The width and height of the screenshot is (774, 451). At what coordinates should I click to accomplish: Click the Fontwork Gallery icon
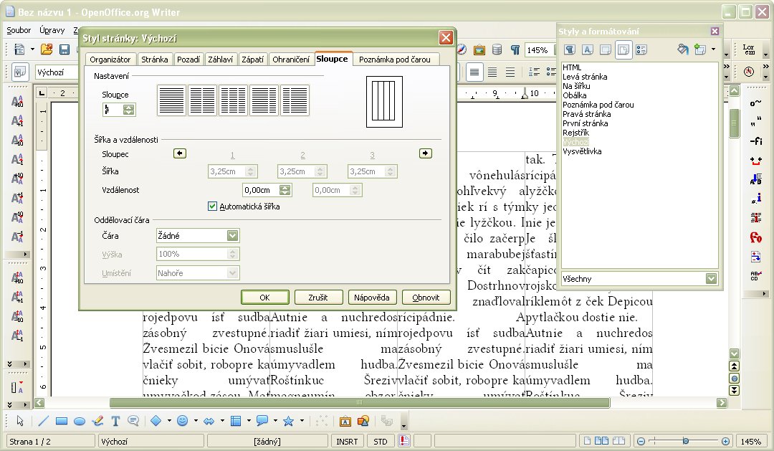point(345,421)
